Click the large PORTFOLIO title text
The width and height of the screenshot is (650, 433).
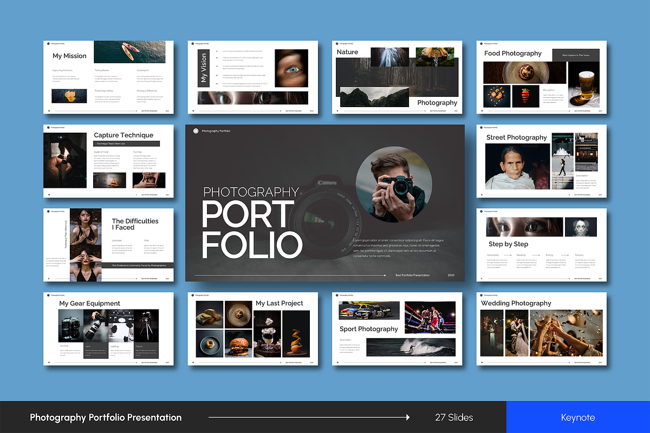click(251, 229)
